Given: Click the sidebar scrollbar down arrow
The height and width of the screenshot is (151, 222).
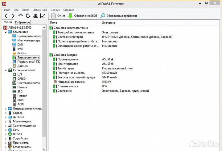Looking at the screenshot, I should point(44,149).
